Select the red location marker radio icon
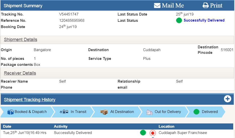 (152, 133)
